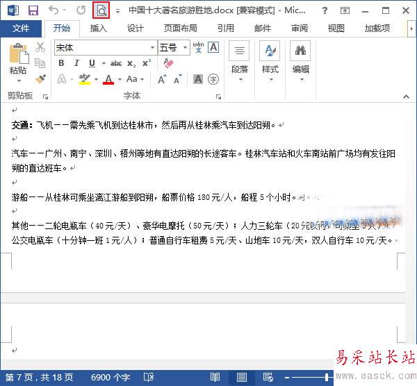Open the Change Case Aa menu
This screenshot has width=417, height=386.
[x=135, y=79]
